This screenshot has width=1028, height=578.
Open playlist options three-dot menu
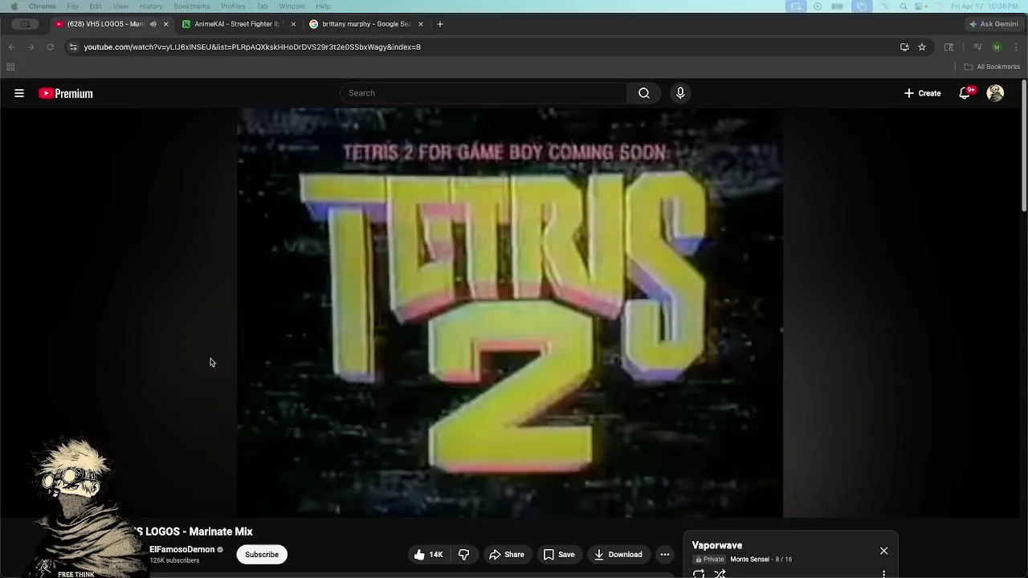coord(883,574)
